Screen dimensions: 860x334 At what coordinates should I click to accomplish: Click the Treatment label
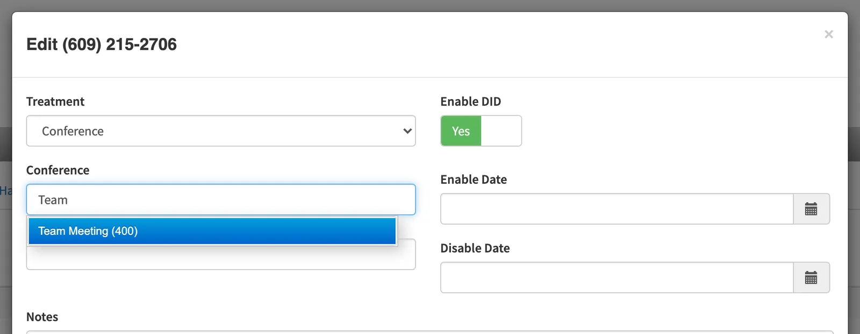point(55,101)
